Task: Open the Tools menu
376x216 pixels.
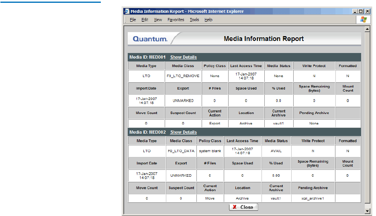Action: point(194,20)
